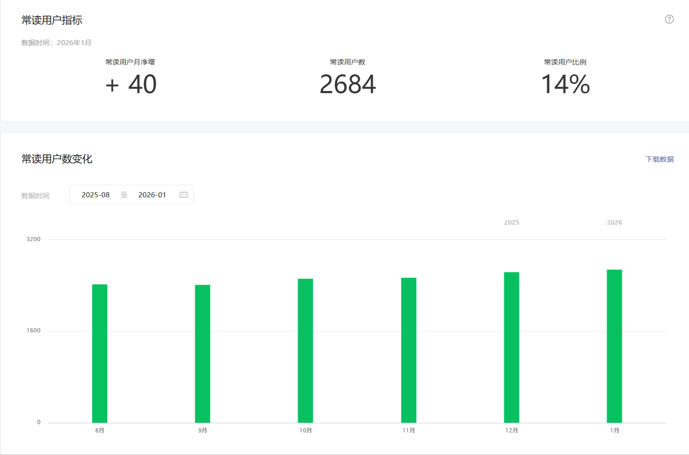Open the help question mark icon

669,19
